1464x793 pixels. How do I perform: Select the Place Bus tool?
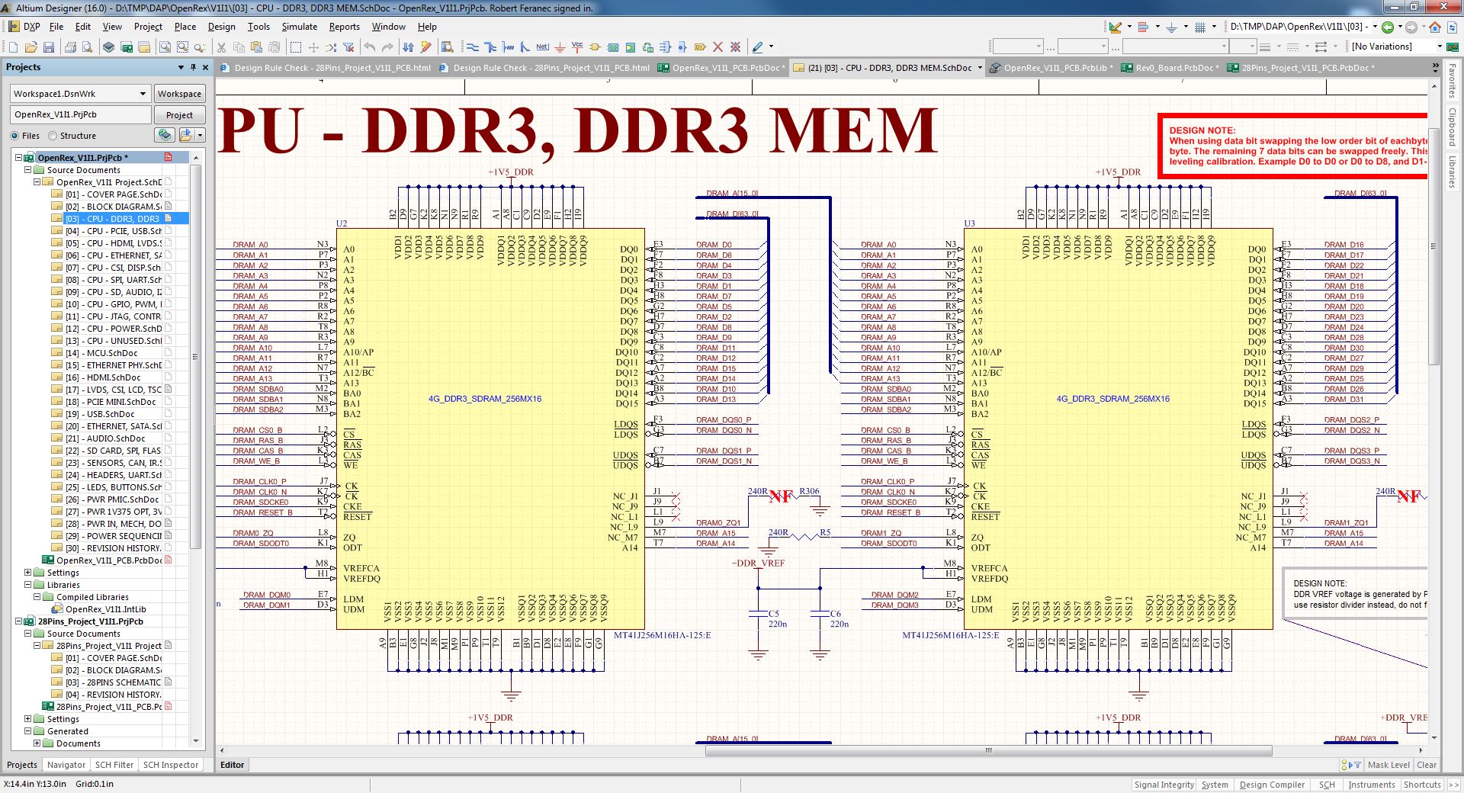coord(490,47)
